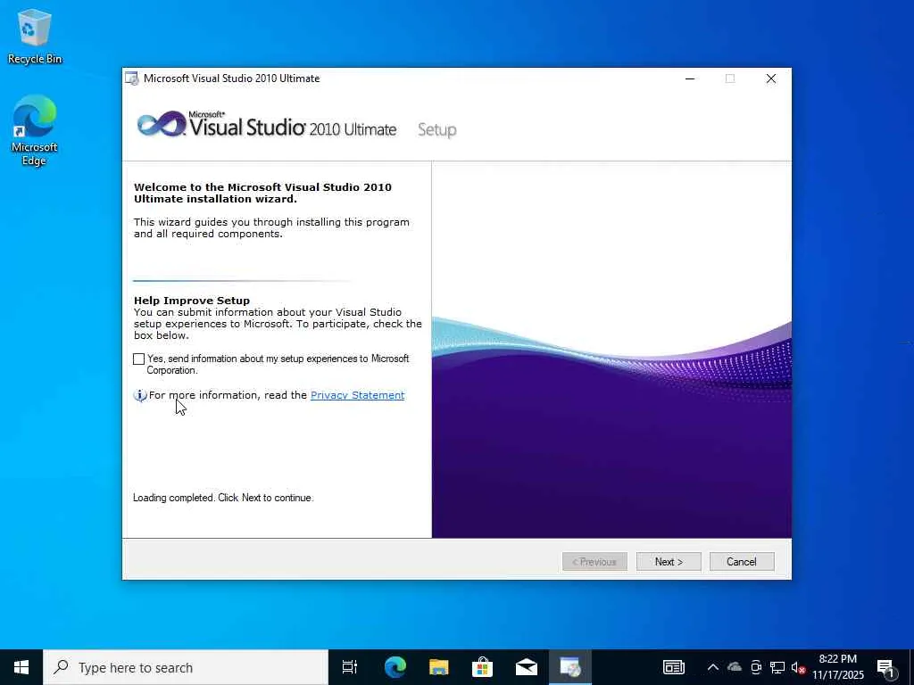
Task: Open Microsoft Store from the taskbar
Action: 482,667
